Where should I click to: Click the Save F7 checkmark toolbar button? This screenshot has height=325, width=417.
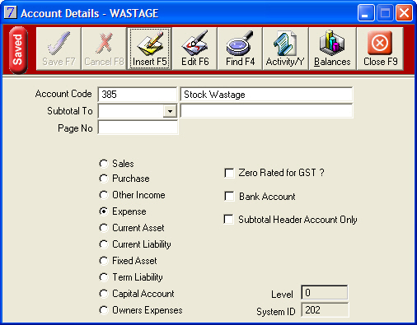[59, 49]
